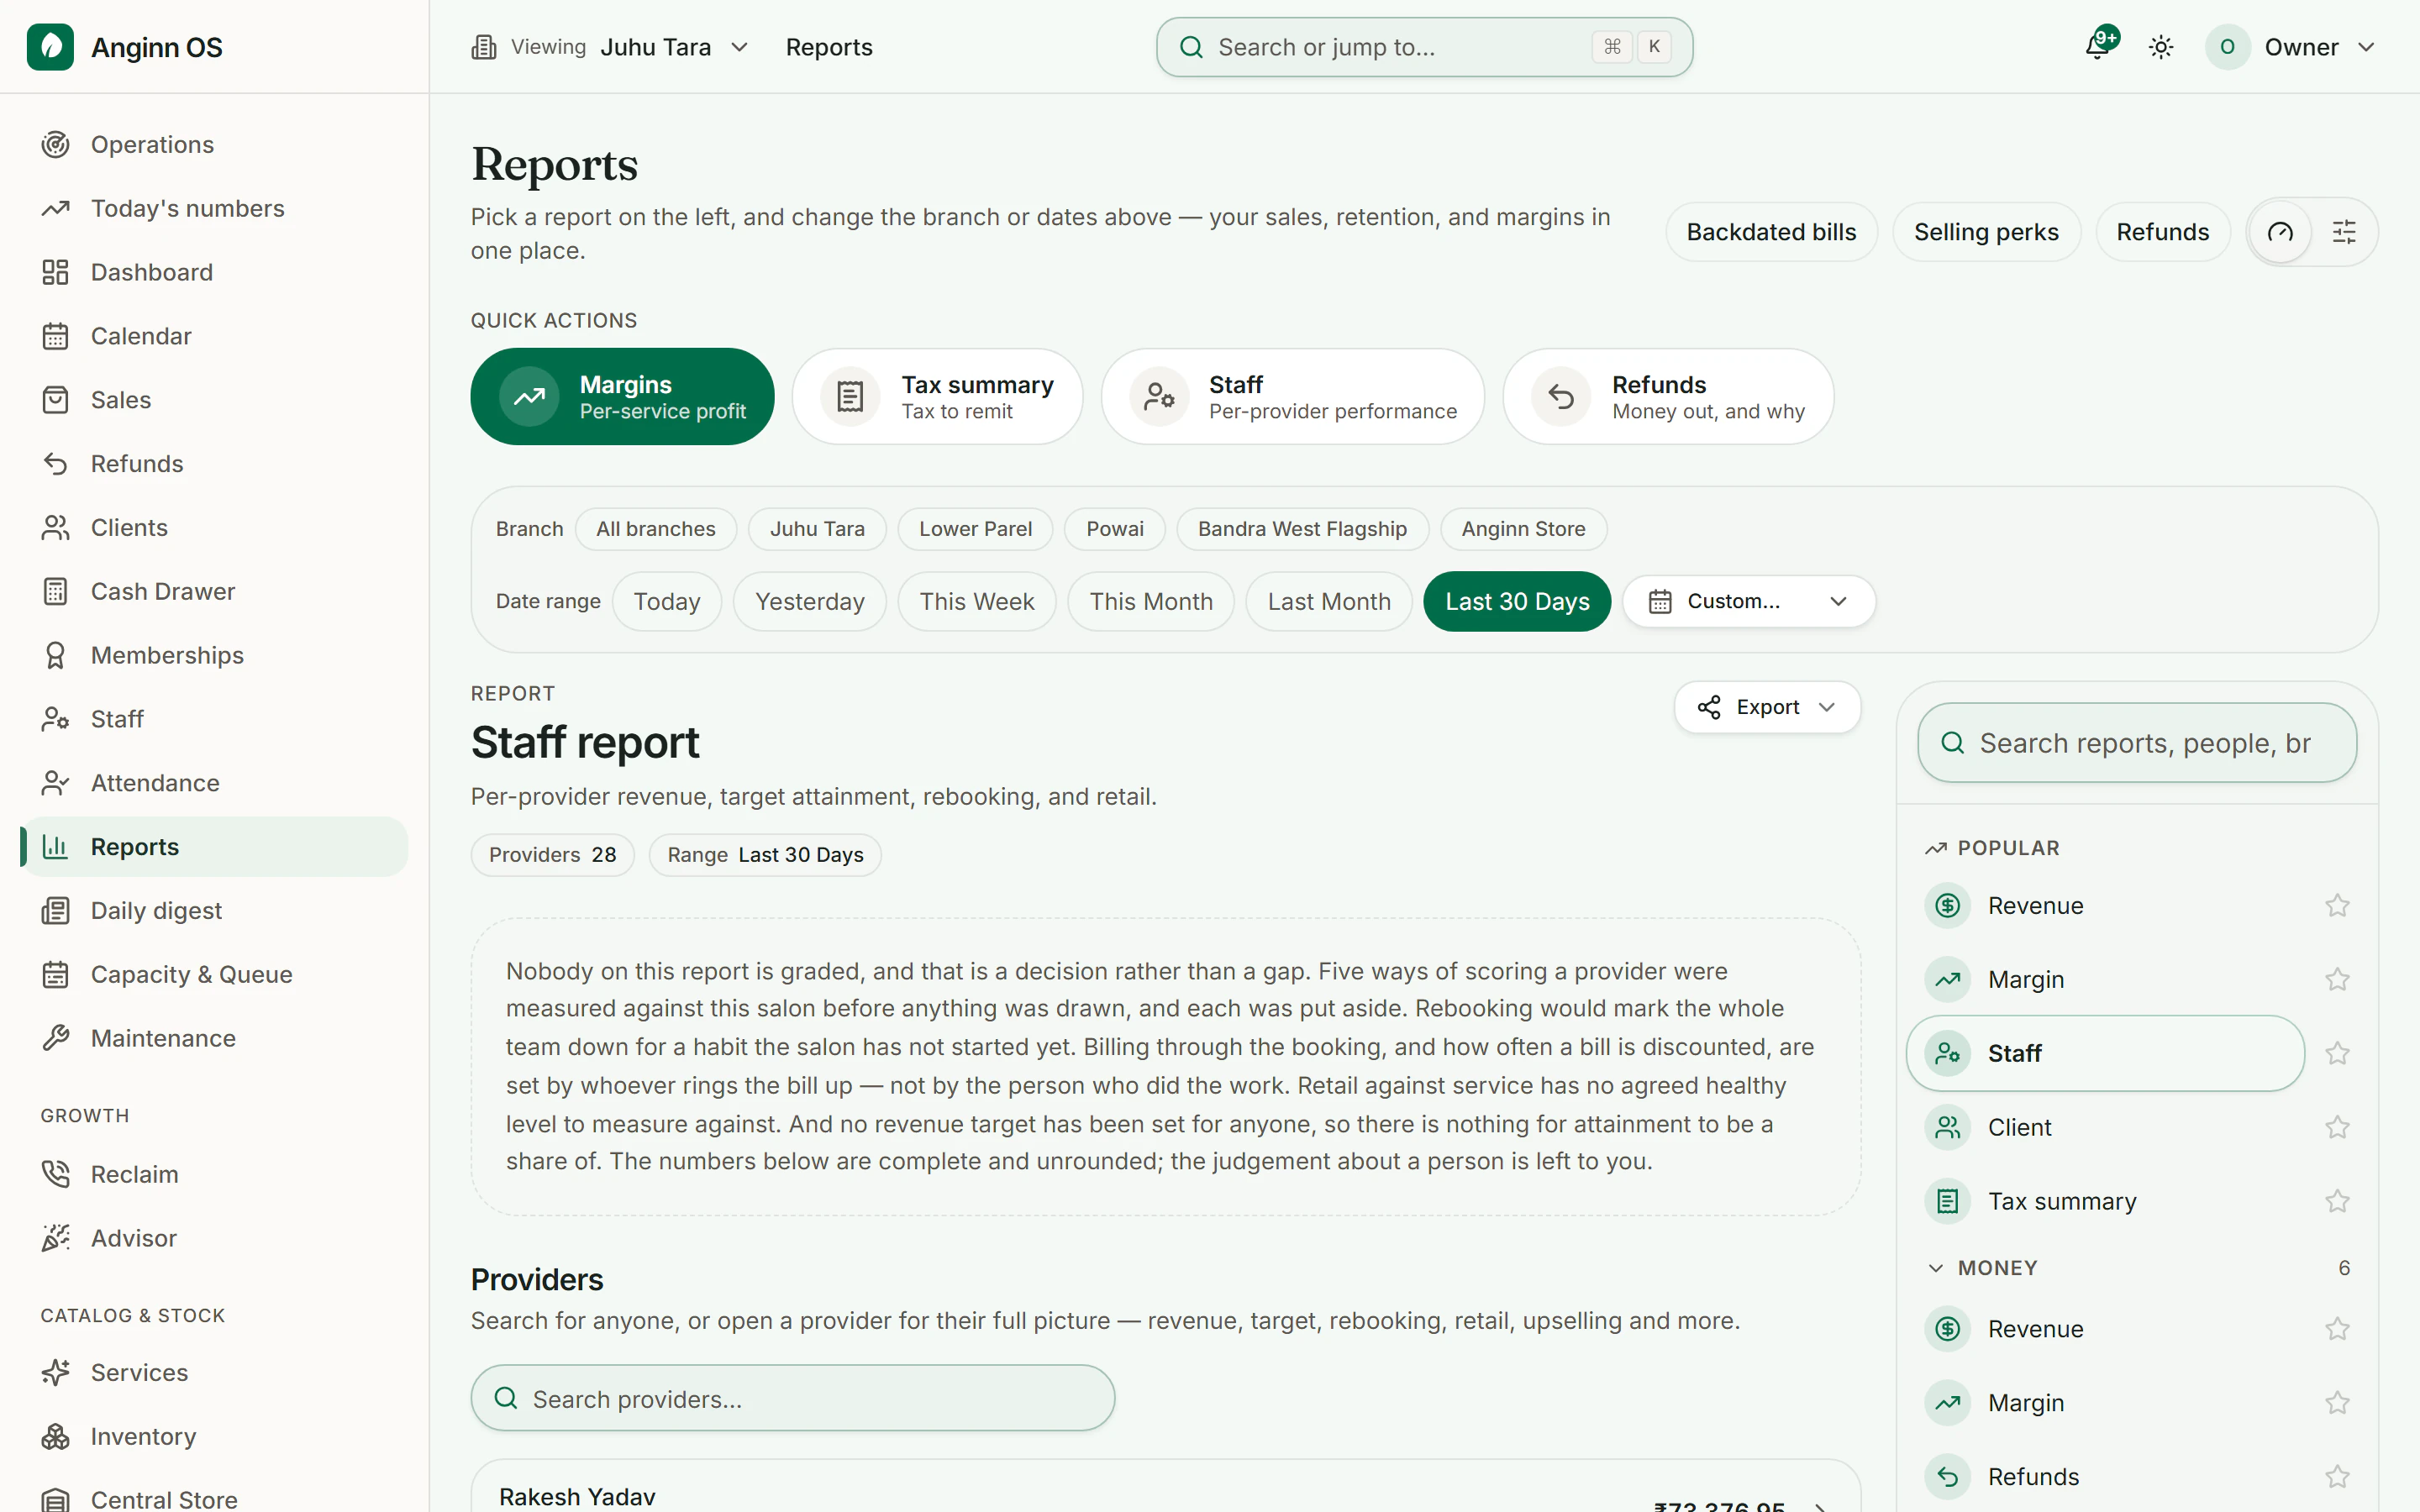Click the Inventory boxes icon
Screen dimensions: 2420x1512
(x=56, y=1437)
